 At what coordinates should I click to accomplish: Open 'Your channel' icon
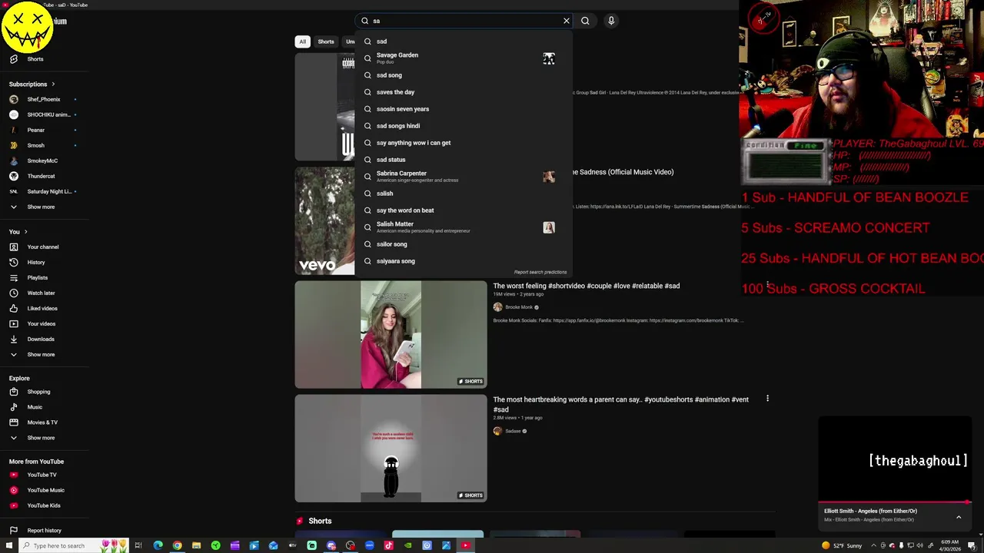[x=13, y=247]
